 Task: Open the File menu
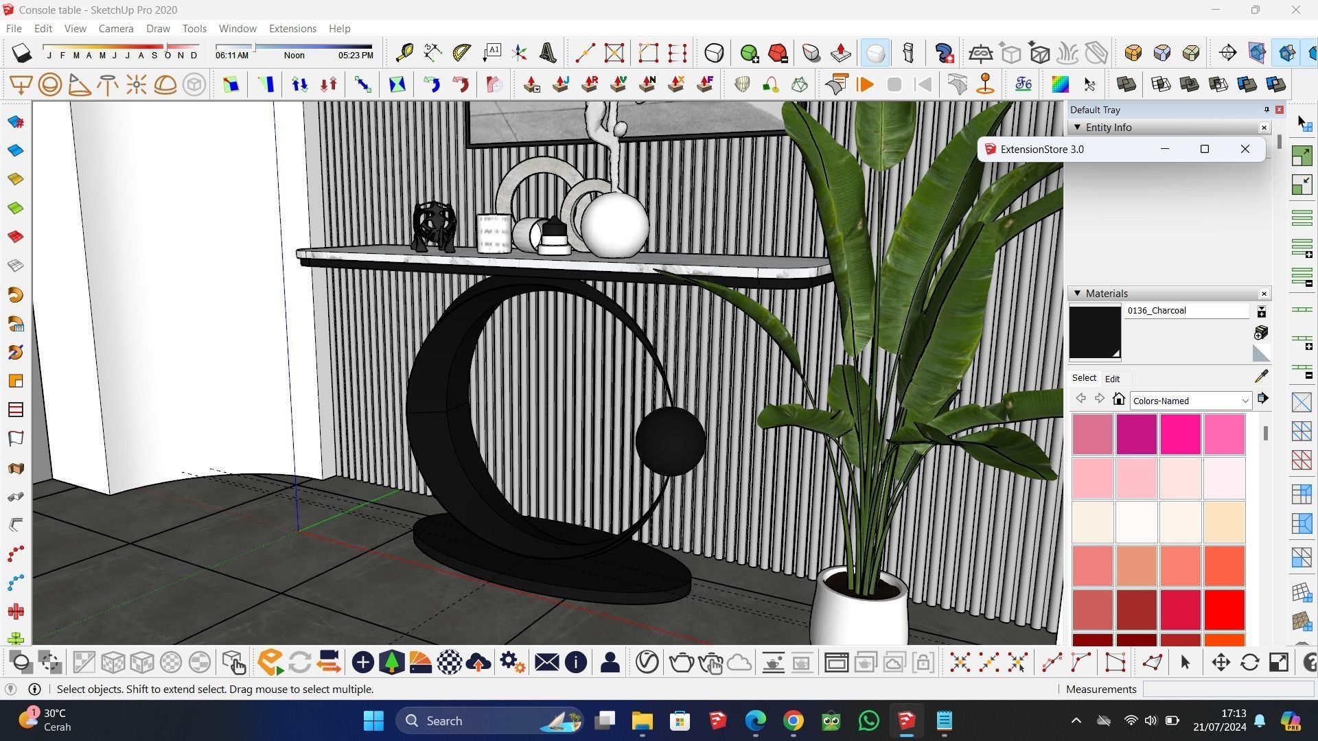click(x=14, y=29)
